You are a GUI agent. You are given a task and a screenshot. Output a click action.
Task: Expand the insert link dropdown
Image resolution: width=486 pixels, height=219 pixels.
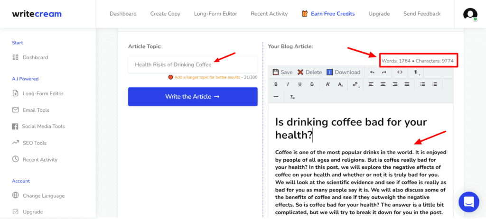pyautogui.click(x=355, y=84)
